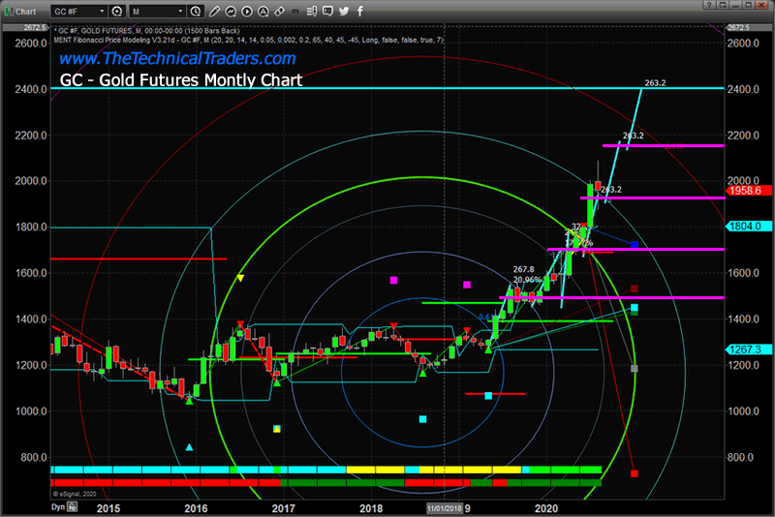Image resolution: width=775 pixels, height=517 pixels.
Task: Open the news list icon in the toolbar
Action: coord(312,11)
